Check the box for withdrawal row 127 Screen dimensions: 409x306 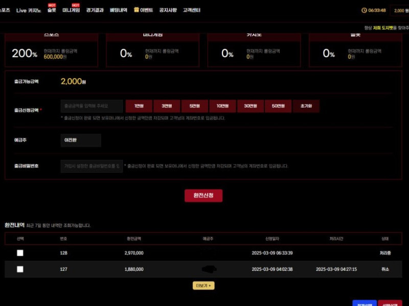20,269
